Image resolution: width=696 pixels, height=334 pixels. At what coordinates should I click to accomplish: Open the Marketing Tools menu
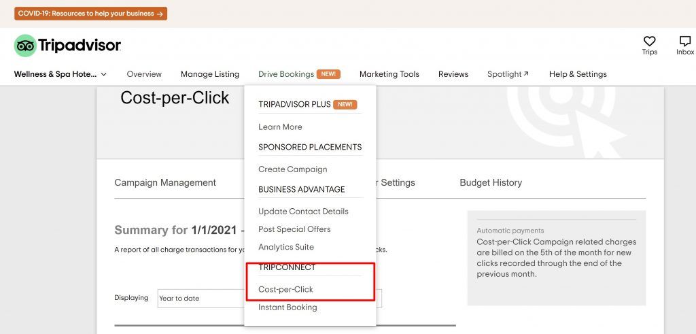point(389,74)
